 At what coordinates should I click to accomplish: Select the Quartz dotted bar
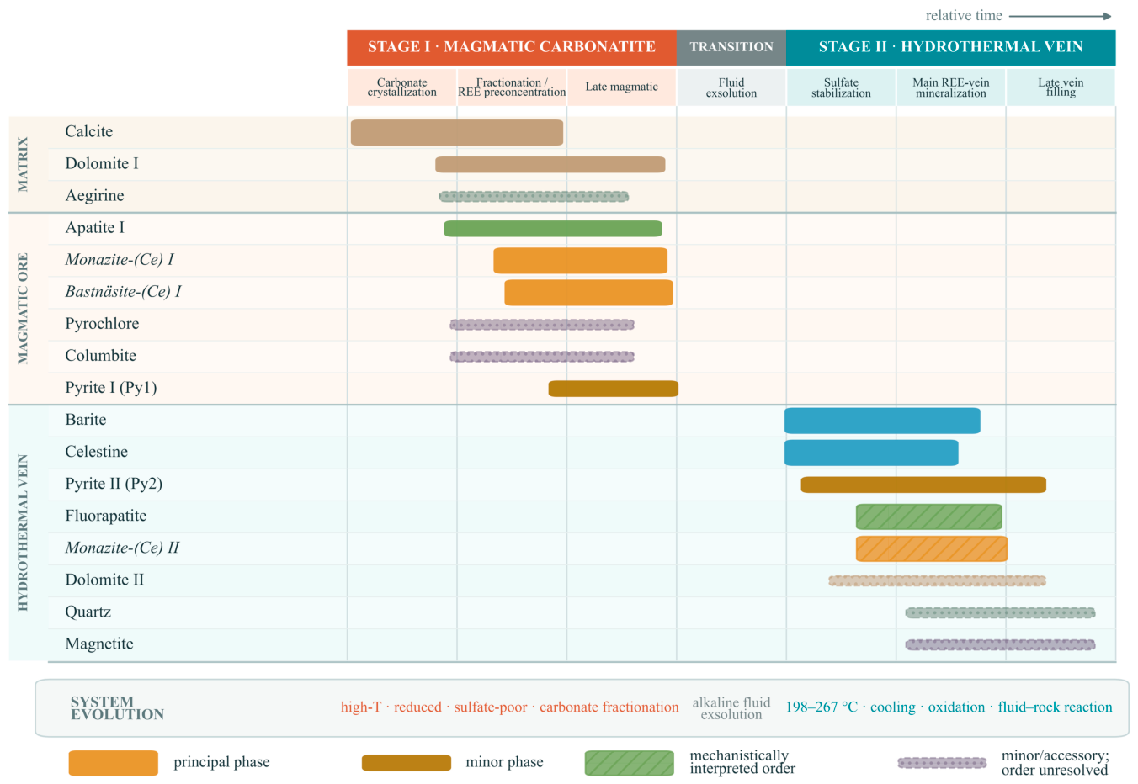(x=1000, y=612)
